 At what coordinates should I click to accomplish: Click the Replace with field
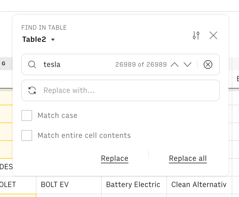click(90, 90)
